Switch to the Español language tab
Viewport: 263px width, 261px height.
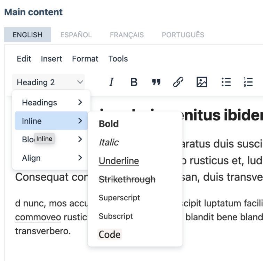pos(76,35)
